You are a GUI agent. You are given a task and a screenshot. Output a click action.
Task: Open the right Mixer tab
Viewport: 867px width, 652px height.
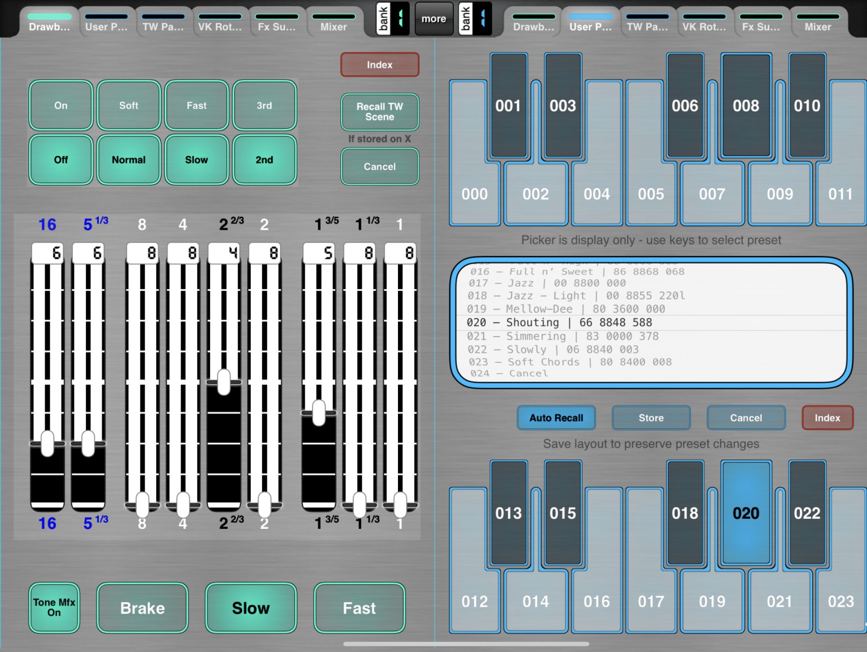(x=818, y=22)
